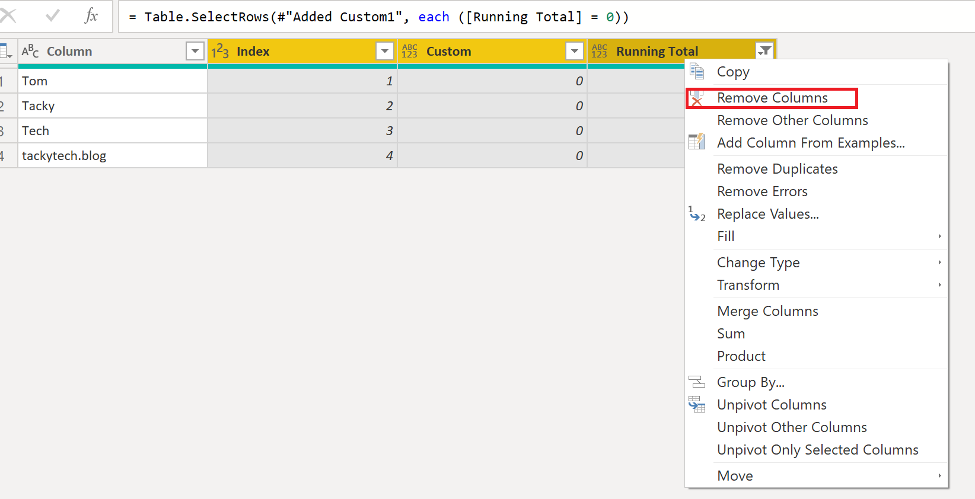Select Remove Errors in the context menu
This screenshot has width=975, height=499.
tap(762, 191)
